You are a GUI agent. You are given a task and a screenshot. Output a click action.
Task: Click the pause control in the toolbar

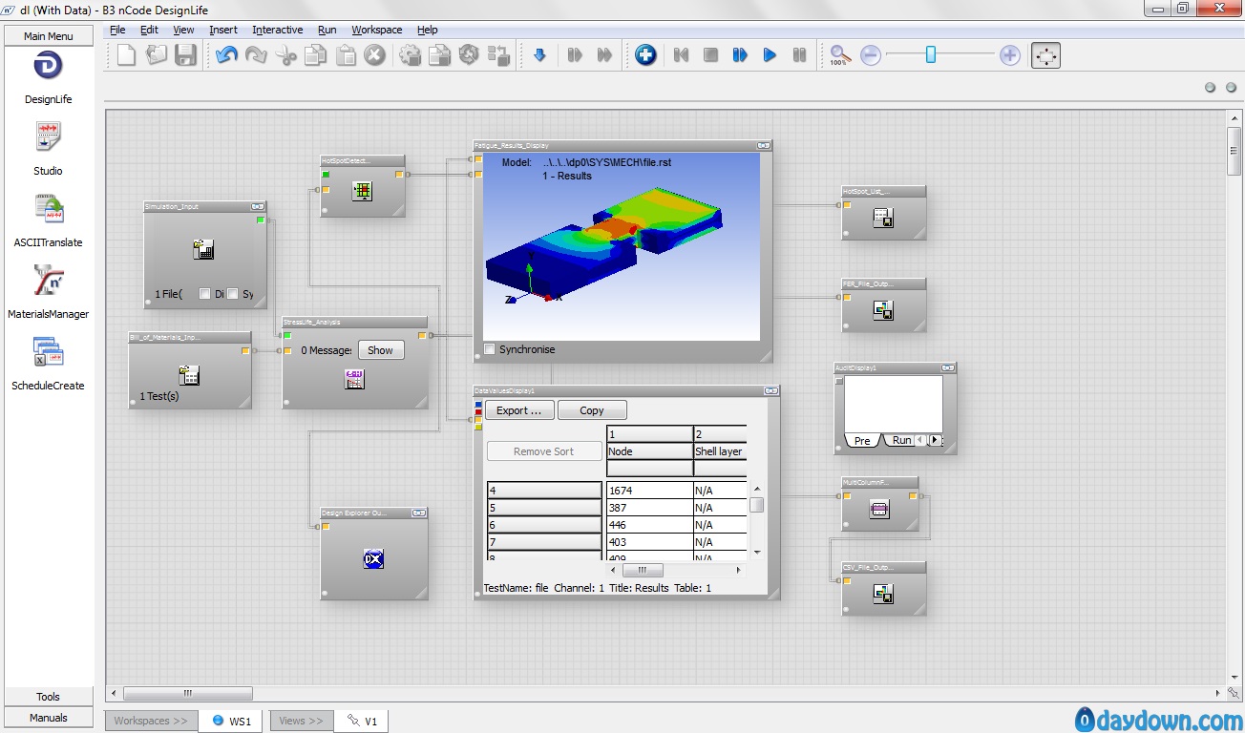tap(800, 55)
